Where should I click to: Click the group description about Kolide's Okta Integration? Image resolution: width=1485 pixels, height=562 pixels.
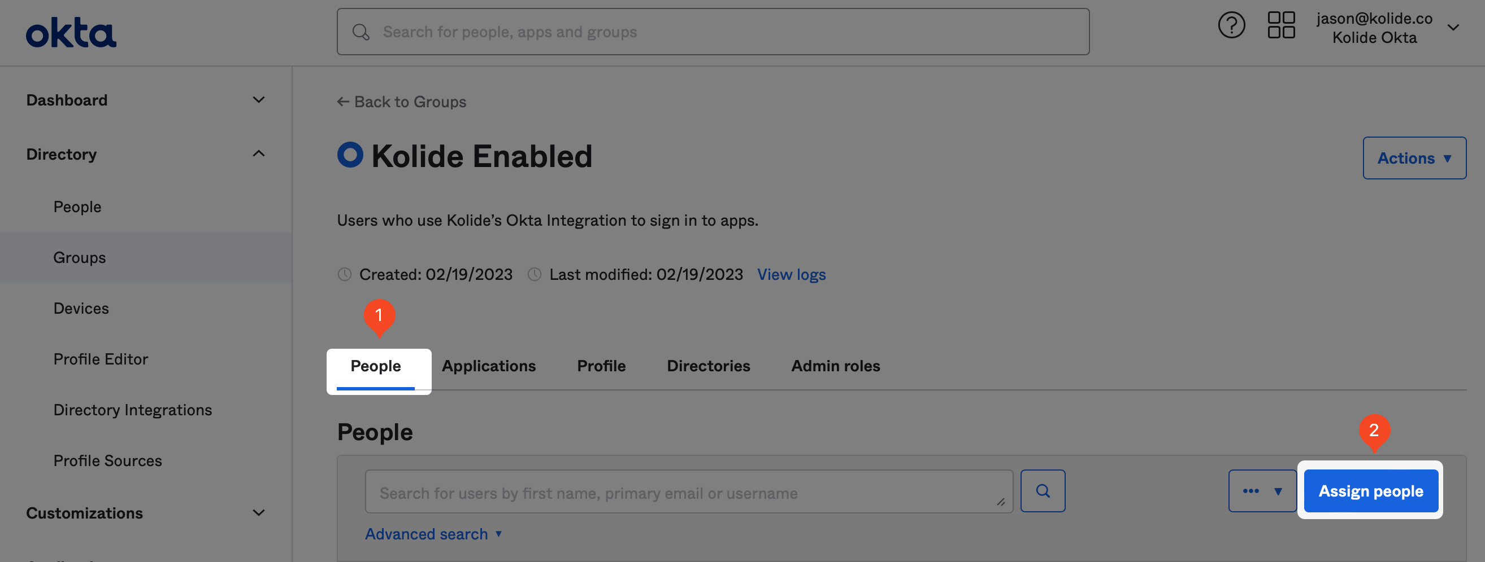tap(548, 221)
